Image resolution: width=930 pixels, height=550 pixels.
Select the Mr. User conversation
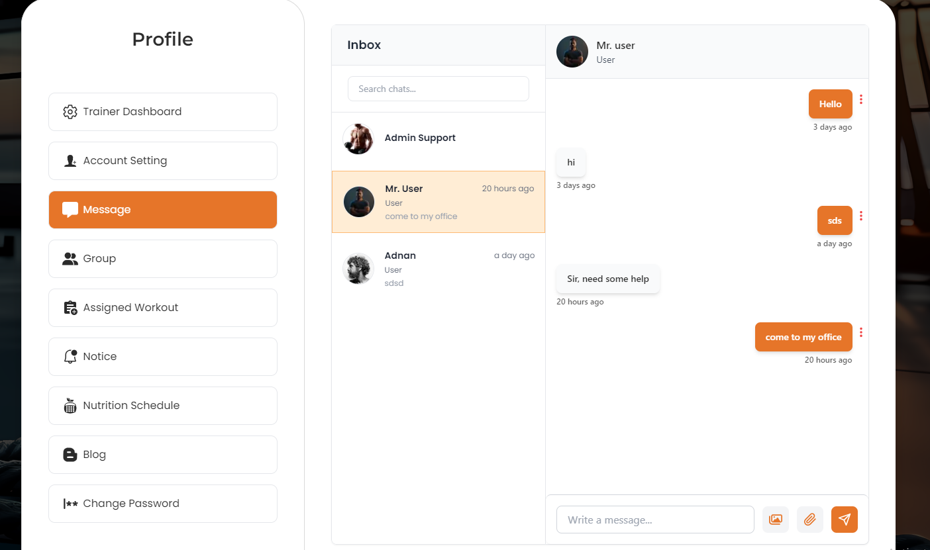(438, 202)
